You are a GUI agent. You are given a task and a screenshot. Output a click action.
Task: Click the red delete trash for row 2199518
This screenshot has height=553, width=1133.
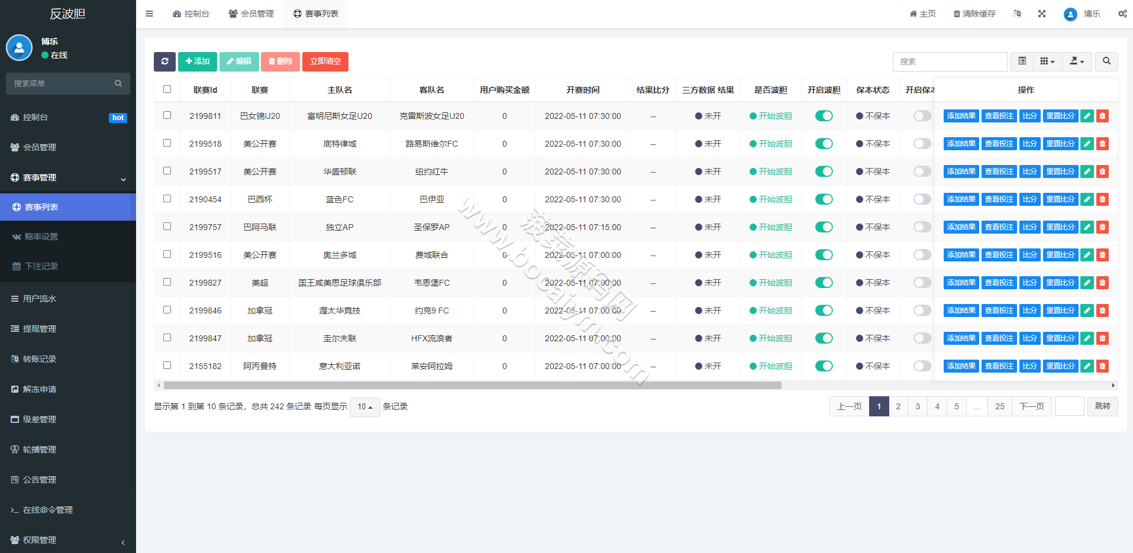click(x=1102, y=144)
